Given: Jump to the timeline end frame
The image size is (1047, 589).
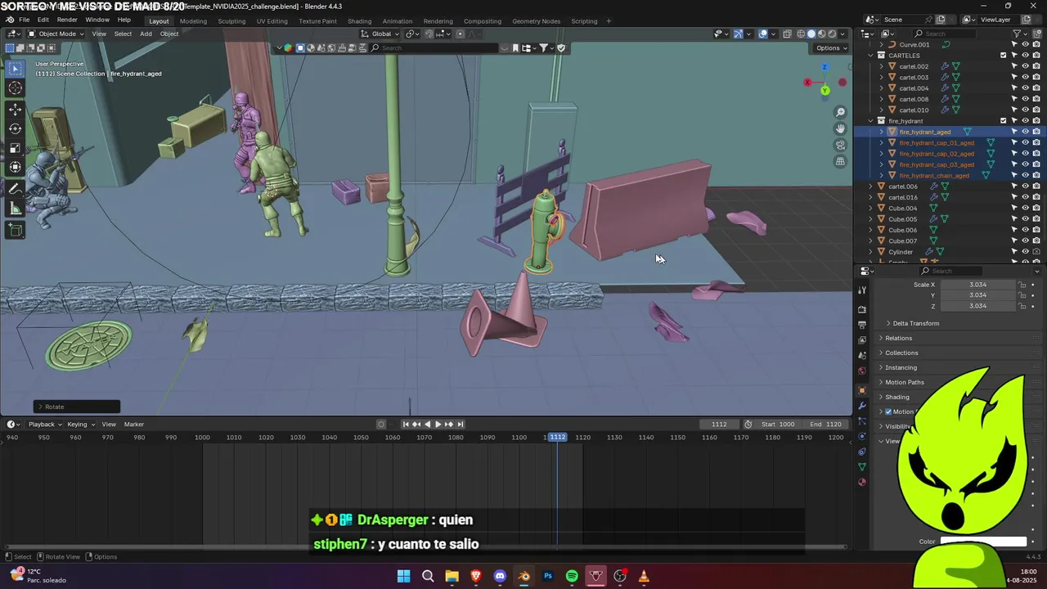Looking at the screenshot, I should coord(461,424).
